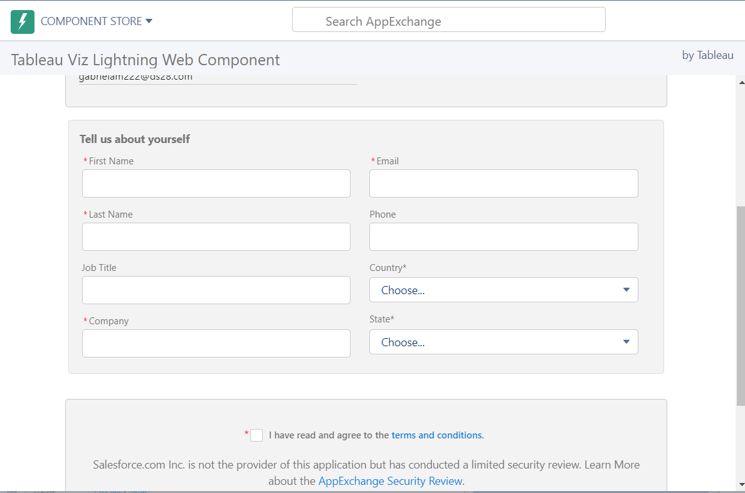
Task: Click the green lightning bolt logo
Action: pos(23,21)
